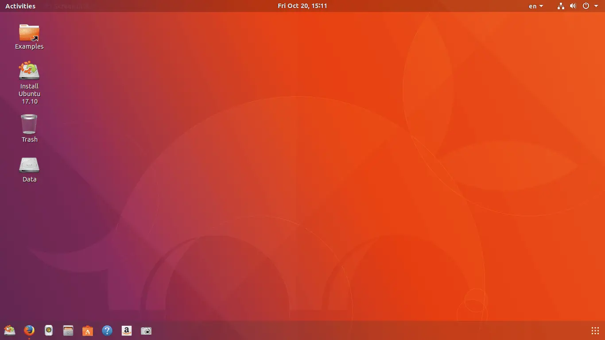Click the network connection status icon
The image size is (605, 340).
point(561,6)
